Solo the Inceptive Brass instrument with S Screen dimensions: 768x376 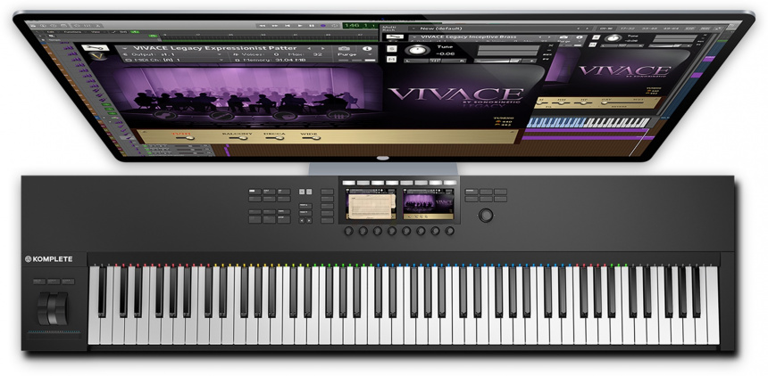(596, 37)
